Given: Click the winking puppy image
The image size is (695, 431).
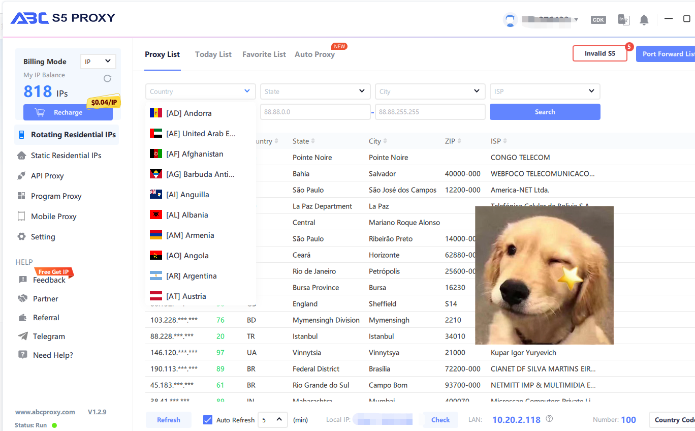Looking at the screenshot, I should pyautogui.click(x=544, y=275).
